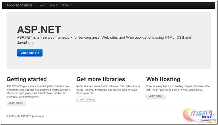Click the Application name brand link

coord(19,5)
